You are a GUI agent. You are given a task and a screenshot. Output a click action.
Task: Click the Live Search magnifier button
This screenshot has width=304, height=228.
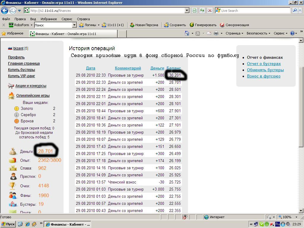(x=294, y=10)
